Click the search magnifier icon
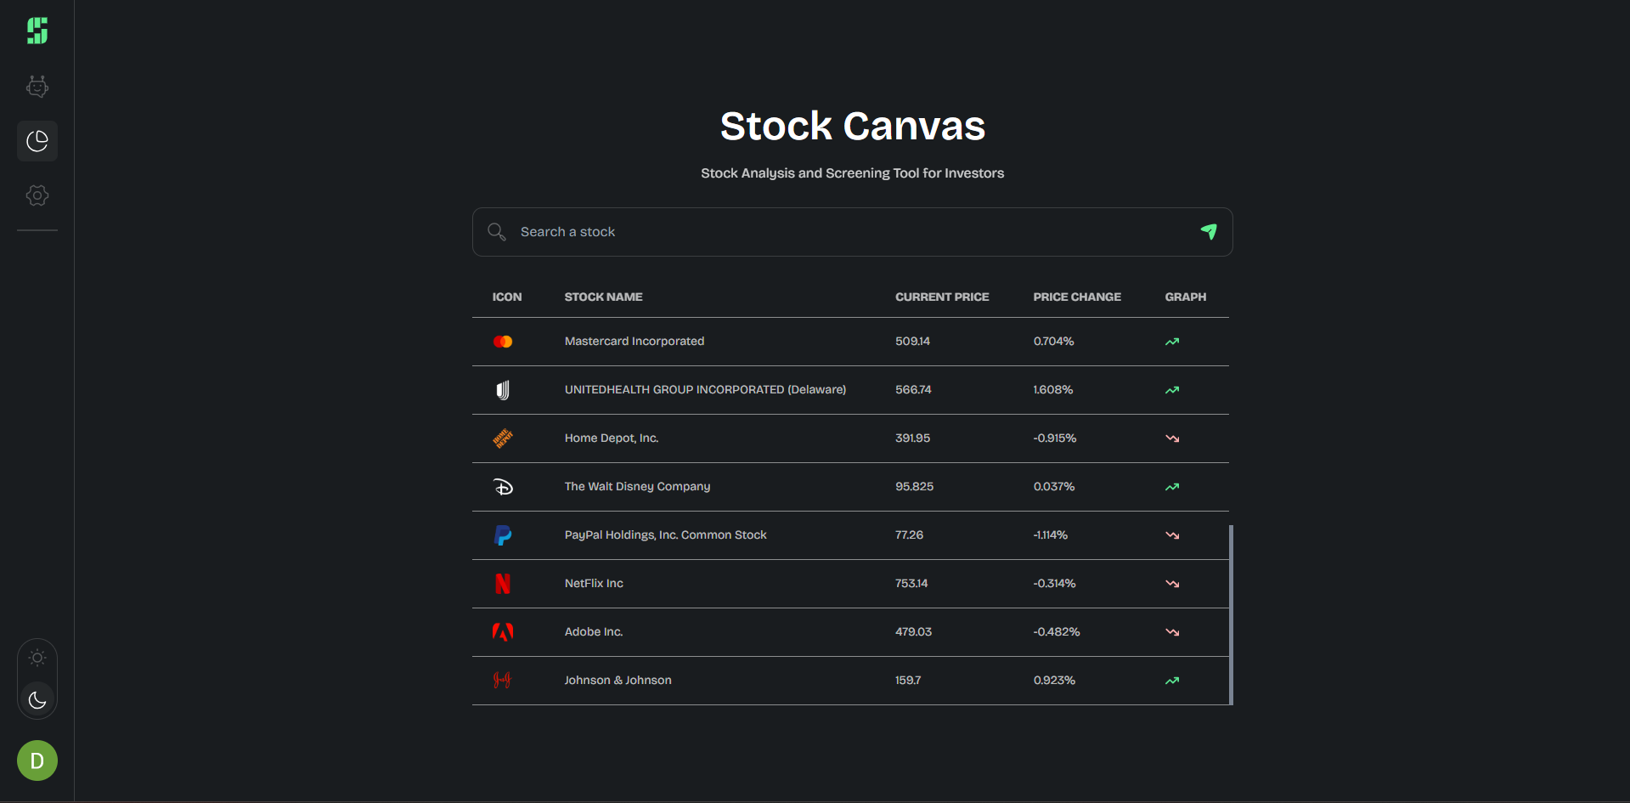 (x=497, y=232)
